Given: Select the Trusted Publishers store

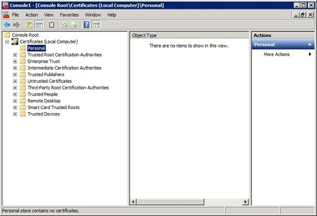Looking at the screenshot, I should tap(46, 74).
